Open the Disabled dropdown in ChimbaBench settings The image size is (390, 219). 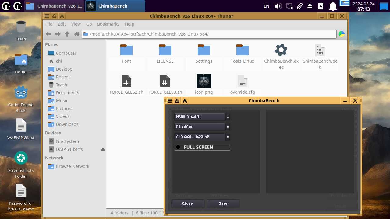pos(202,127)
